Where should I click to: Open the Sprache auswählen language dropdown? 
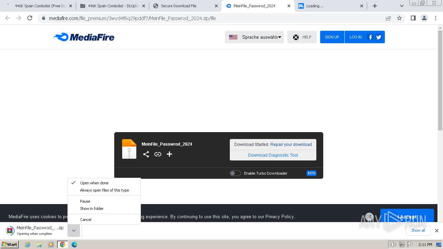(x=254, y=37)
